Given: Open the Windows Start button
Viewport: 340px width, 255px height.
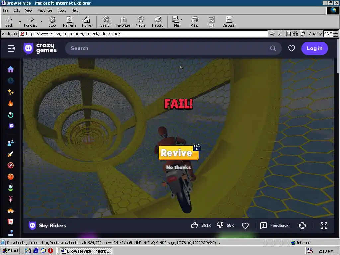Looking at the screenshot, I should 10,251.
